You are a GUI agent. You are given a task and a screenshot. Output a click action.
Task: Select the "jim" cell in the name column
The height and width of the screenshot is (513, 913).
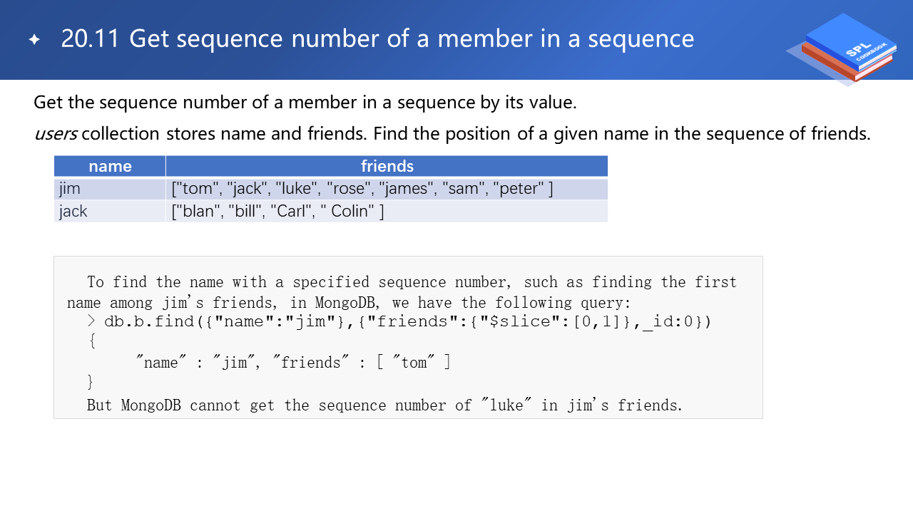(70, 189)
